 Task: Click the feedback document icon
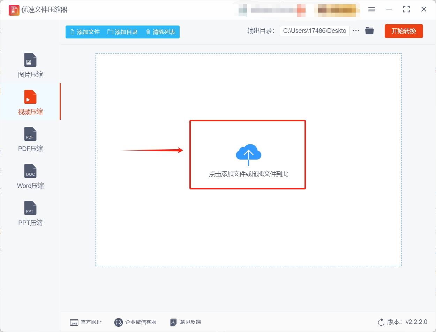coord(173,322)
